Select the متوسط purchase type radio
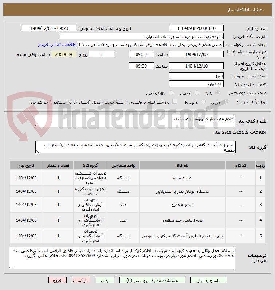 click(203, 102)
